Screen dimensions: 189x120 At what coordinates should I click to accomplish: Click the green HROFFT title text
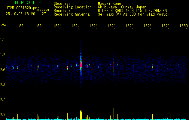pos(31,2)
